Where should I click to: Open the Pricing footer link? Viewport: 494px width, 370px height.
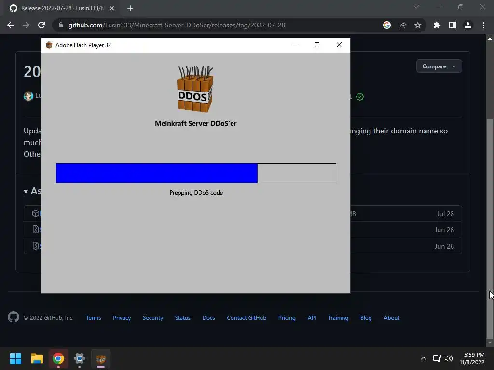click(287, 318)
